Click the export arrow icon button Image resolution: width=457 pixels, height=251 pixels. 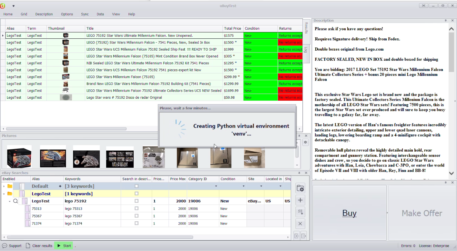(x=304, y=236)
